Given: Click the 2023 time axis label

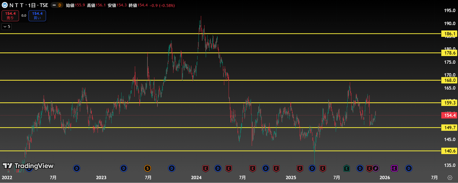Looking at the screenshot, I should (101, 178).
